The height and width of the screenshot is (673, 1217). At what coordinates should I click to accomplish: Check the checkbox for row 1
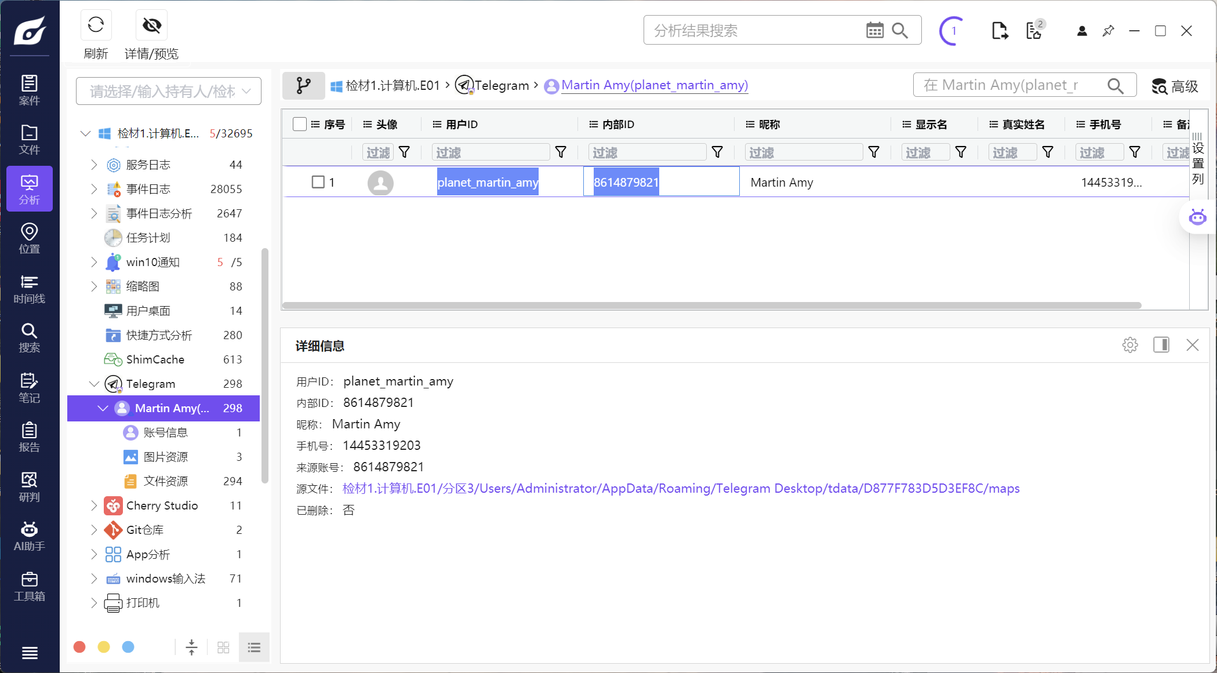pyautogui.click(x=318, y=182)
